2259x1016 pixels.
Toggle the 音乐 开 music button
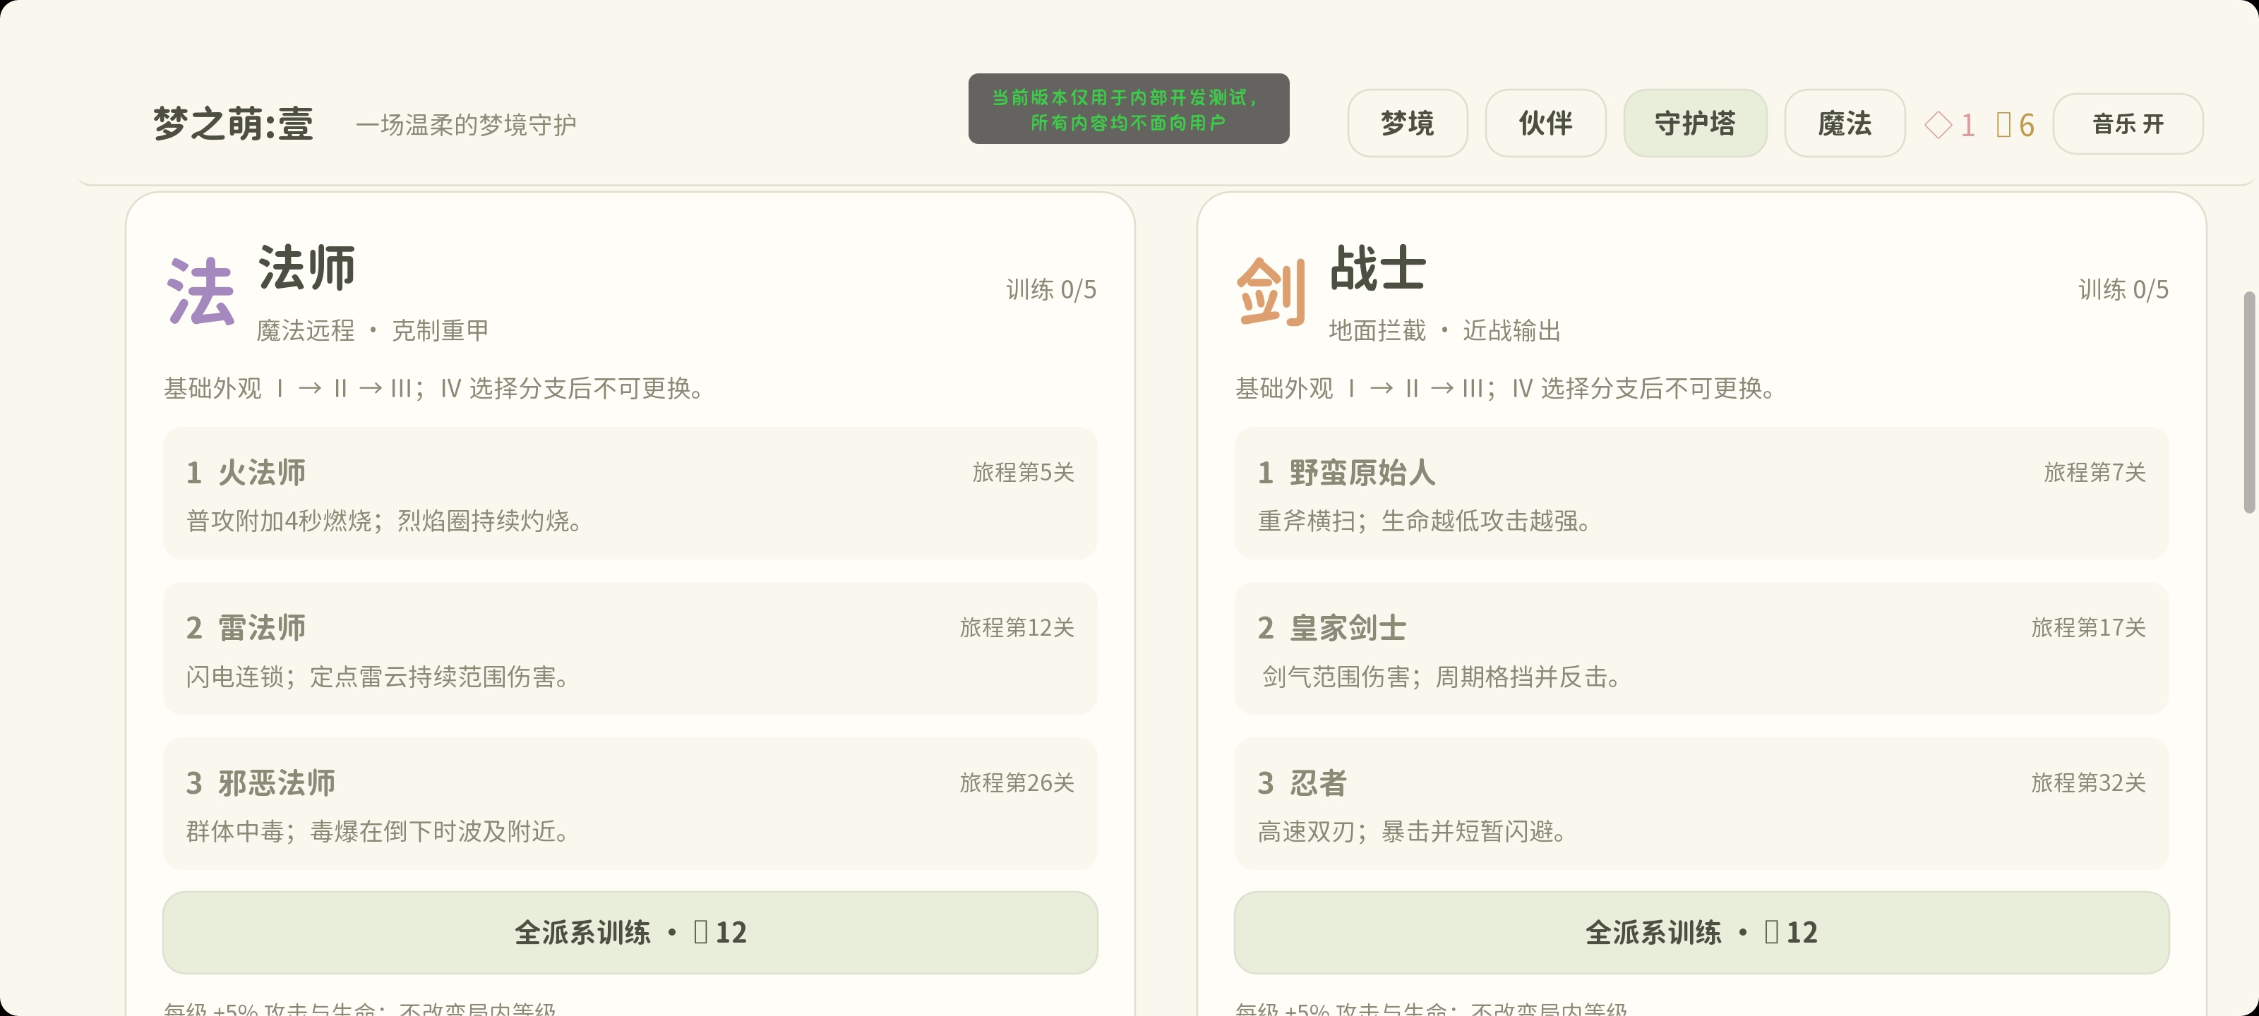[2128, 123]
